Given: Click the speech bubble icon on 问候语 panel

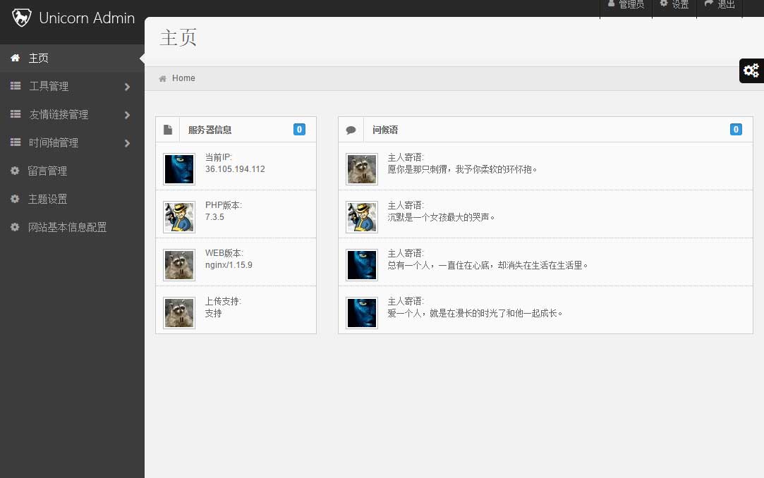Looking at the screenshot, I should click(351, 129).
